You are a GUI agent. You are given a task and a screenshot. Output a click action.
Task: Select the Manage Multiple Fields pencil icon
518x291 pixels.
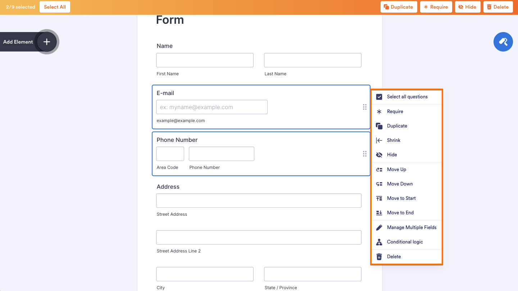tap(379, 227)
